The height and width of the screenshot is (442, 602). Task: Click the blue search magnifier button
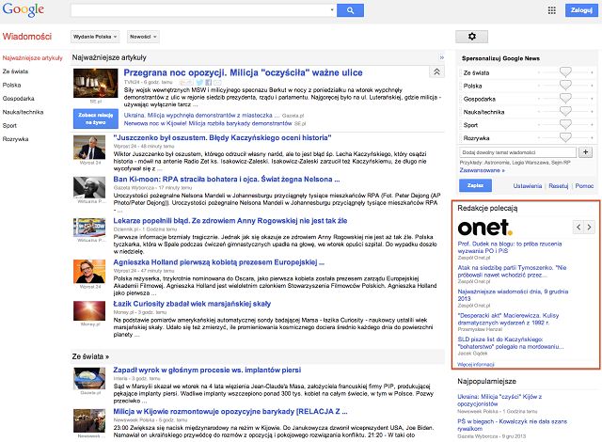(350, 10)
